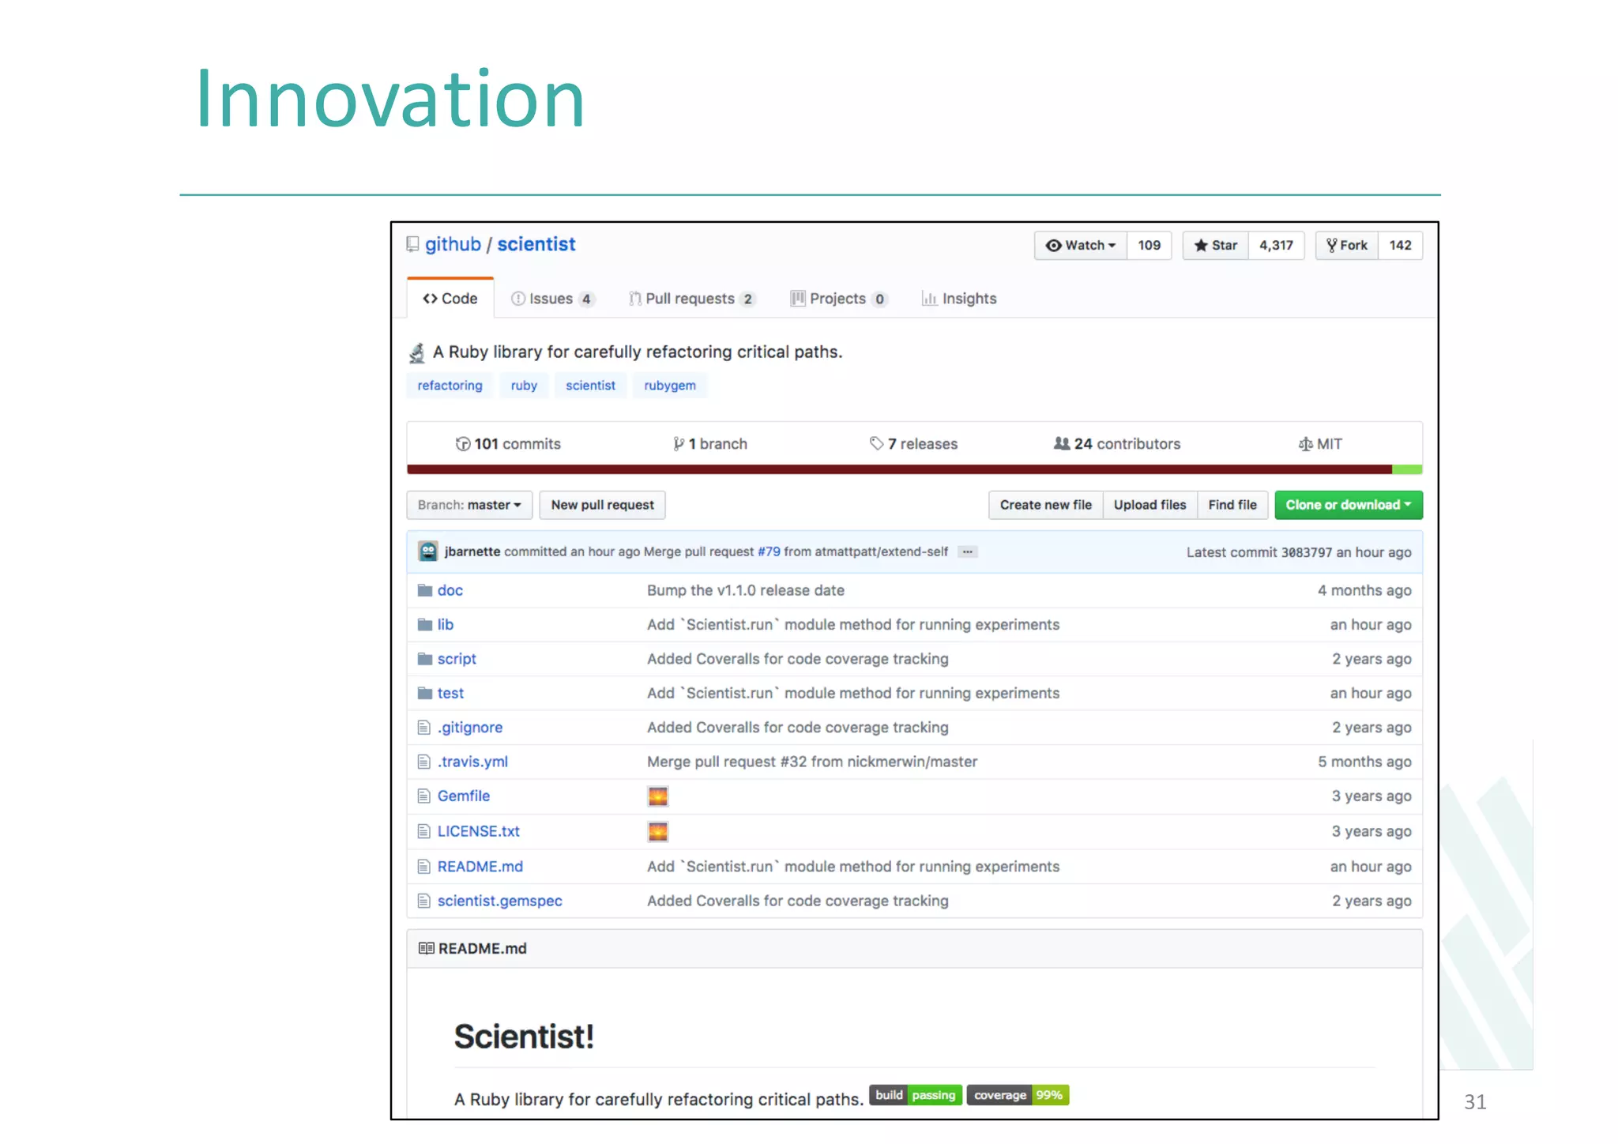Click 'Bump the v1.1.0 release date' commit message
This screenshot has height=1144, width=1618.
[746, 590]
